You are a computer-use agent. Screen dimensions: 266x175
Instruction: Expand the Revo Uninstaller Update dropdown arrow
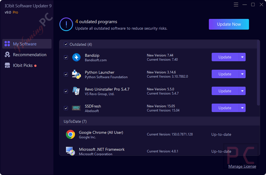tap(242, 91)
